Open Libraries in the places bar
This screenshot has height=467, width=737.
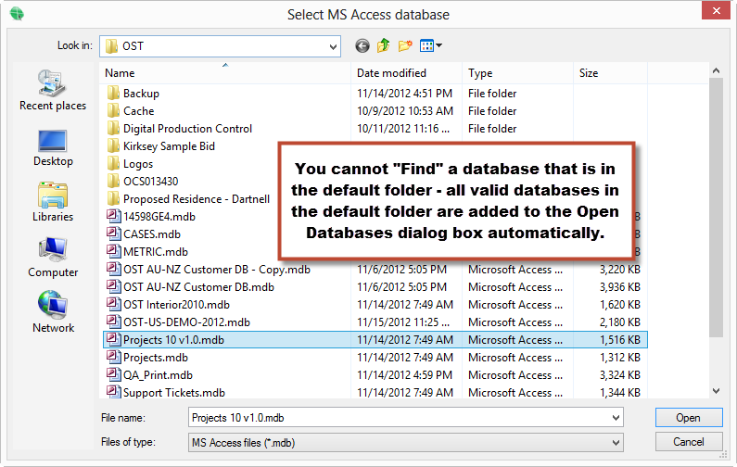[x=53, y=202]
